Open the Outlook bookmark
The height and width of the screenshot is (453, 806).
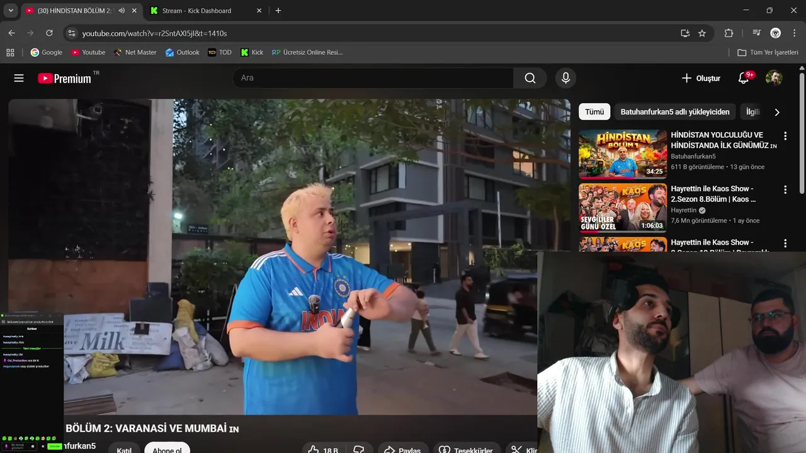click(x=183, y=52)
